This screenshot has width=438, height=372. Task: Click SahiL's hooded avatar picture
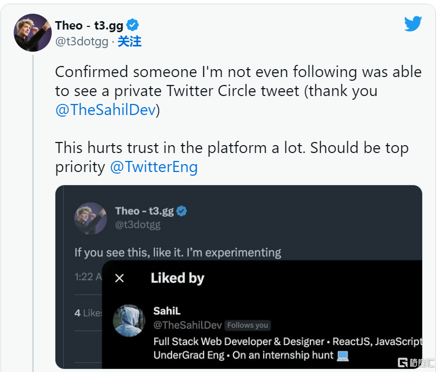pos(129,320)
